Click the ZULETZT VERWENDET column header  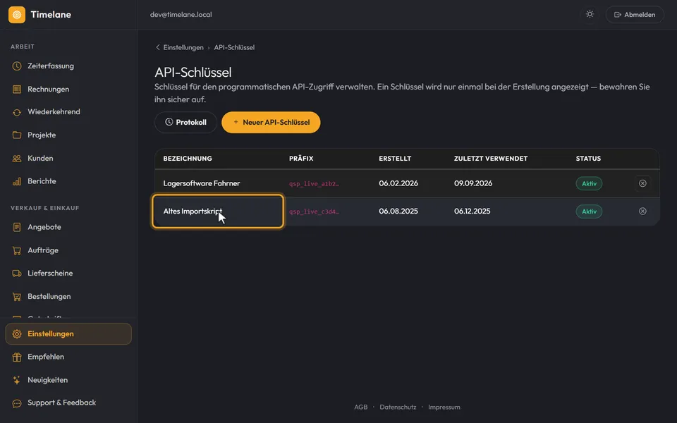(x=491, y=159)
